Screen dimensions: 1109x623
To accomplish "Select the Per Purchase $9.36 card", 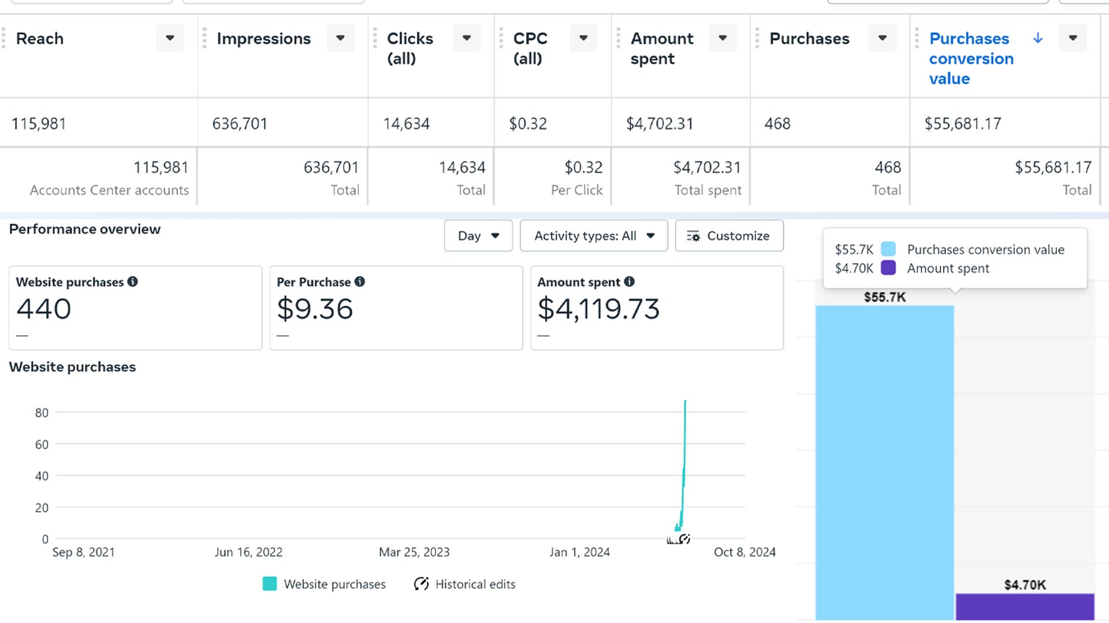I will [x=396, y=308].
